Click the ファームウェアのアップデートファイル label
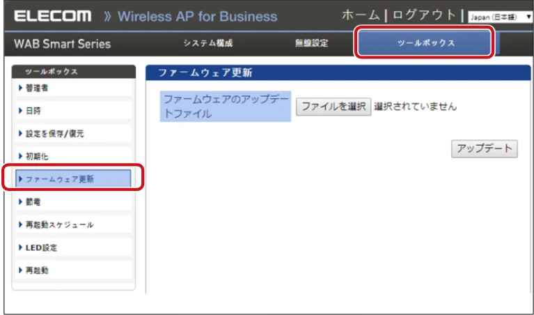Viewport: 534px width, 315px height. pyautogui.click(x=226, y=107)
